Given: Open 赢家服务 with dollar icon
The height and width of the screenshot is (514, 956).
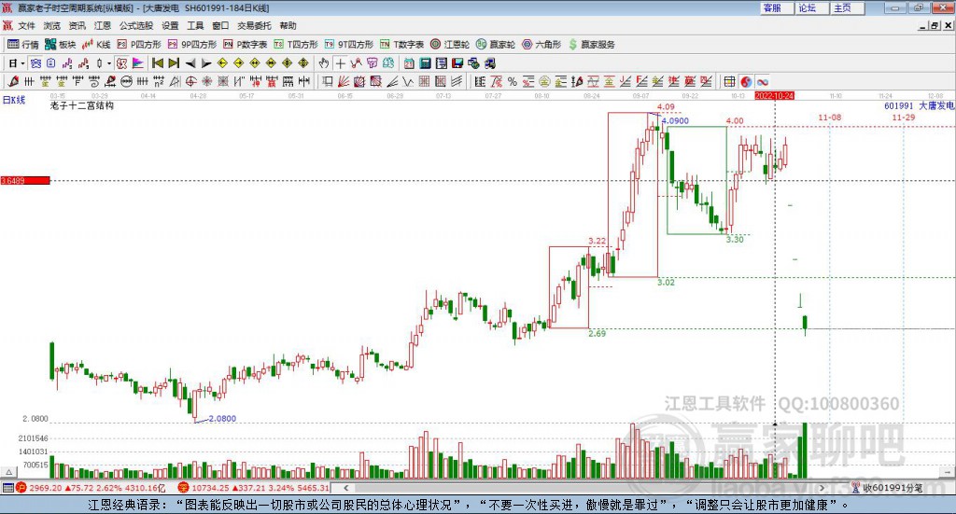Looking at the screenshot, I should coord(591,45).
